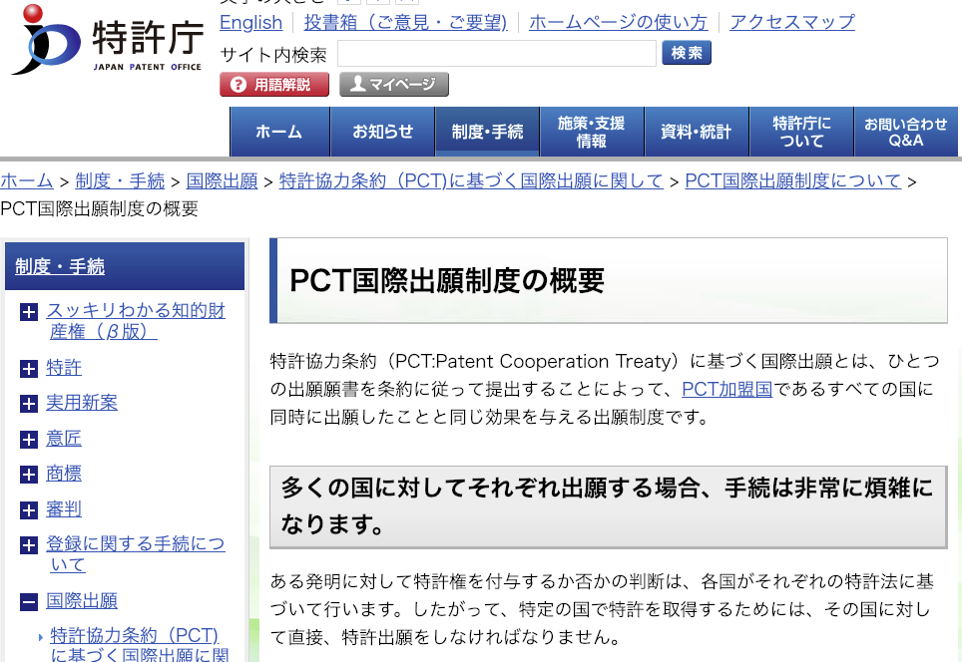Go to ホーム in the breadcrumb
Image resolution: width=962 pixels, height=662 pixels.
click(x=27, y=180)
